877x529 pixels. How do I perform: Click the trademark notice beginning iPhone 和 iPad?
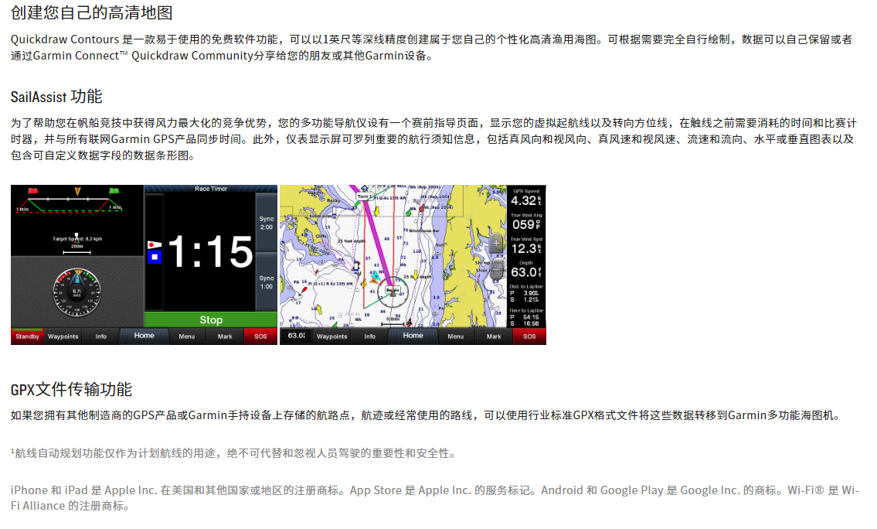(x=434, y=497)
